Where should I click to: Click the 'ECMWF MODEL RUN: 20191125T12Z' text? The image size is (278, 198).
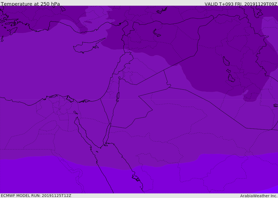click(36, 196)
